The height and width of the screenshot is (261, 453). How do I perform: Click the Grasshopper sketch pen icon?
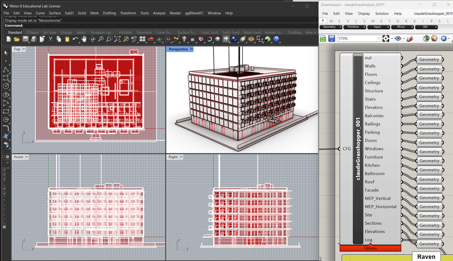pyautogui.click(x=410, y=39)
